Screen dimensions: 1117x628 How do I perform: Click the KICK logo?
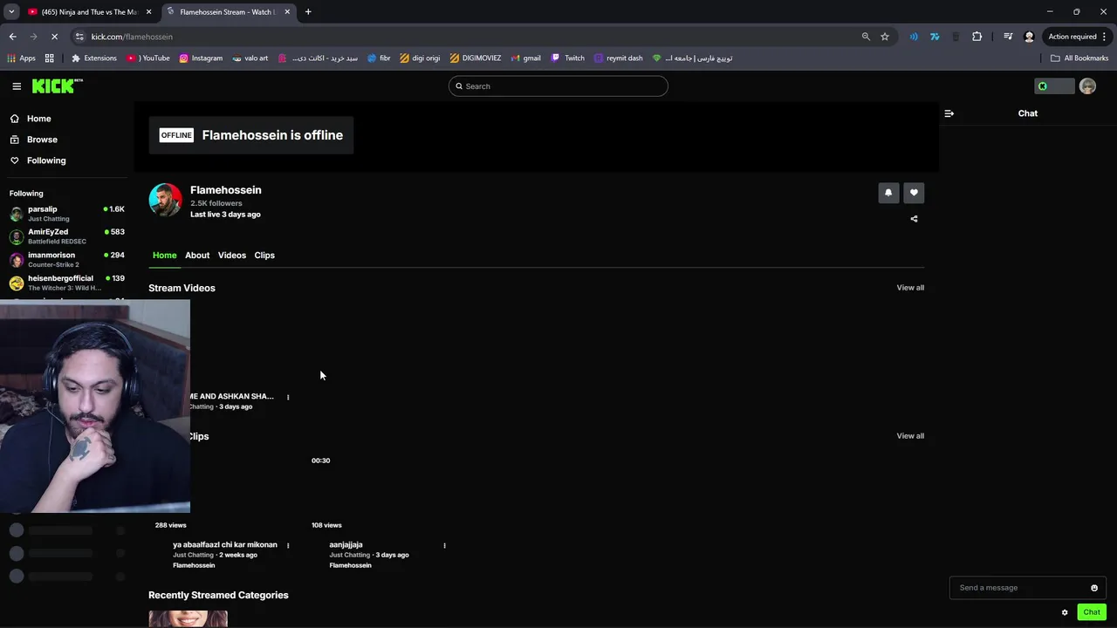57,85
